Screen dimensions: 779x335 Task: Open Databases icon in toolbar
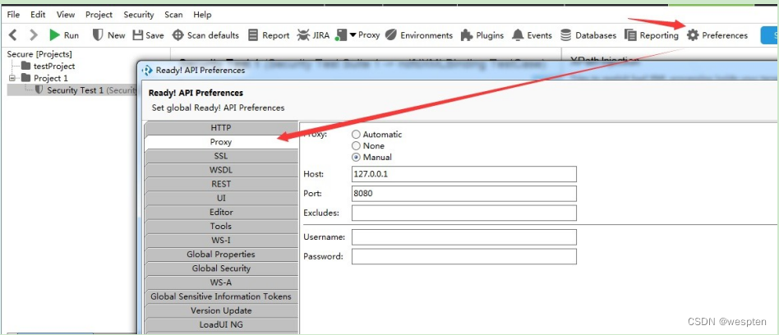point(566,35)
